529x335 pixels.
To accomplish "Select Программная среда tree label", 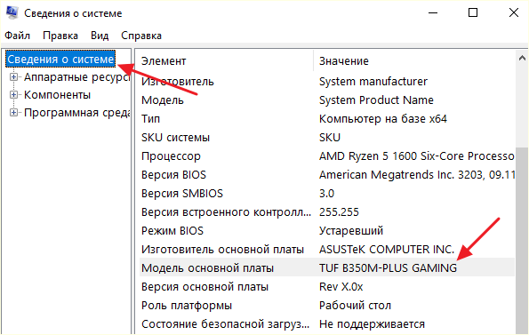I will 76,113.
